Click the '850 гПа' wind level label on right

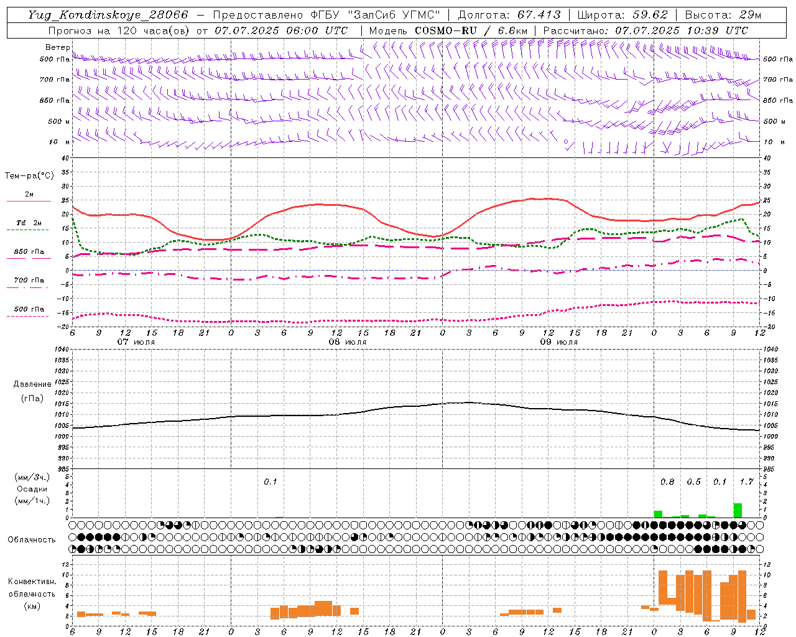pyautogui.click(x=778, y=100)
